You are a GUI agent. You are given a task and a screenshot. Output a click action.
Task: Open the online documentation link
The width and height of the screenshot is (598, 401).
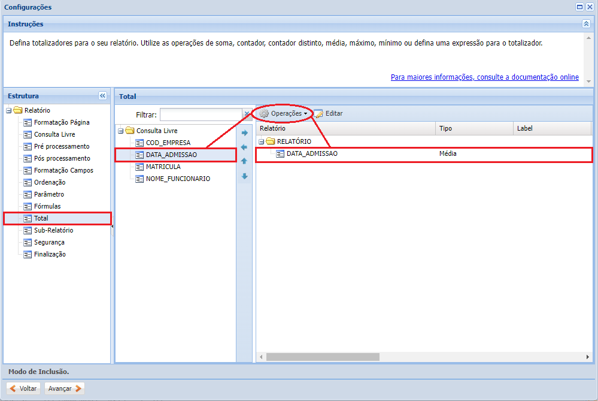click(484, 77)
